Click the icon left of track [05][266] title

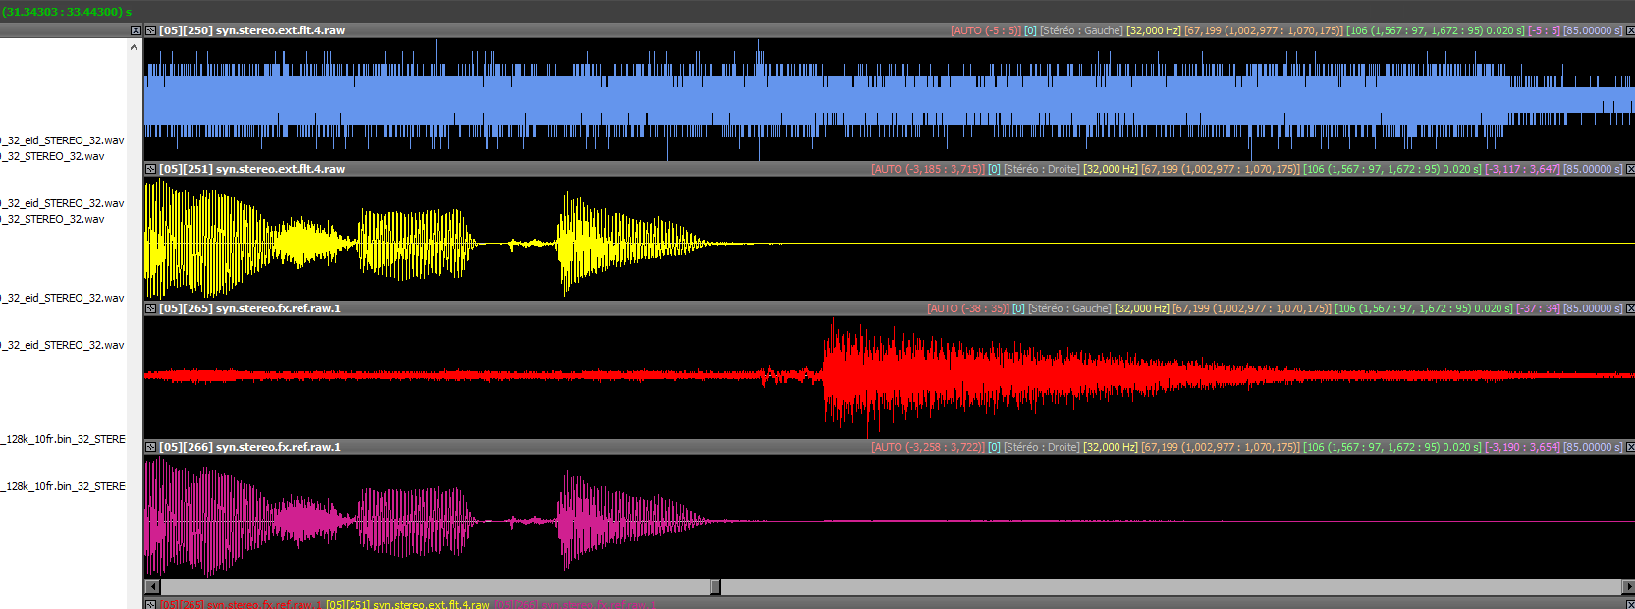pyautogui.click(x=150, y=447)
